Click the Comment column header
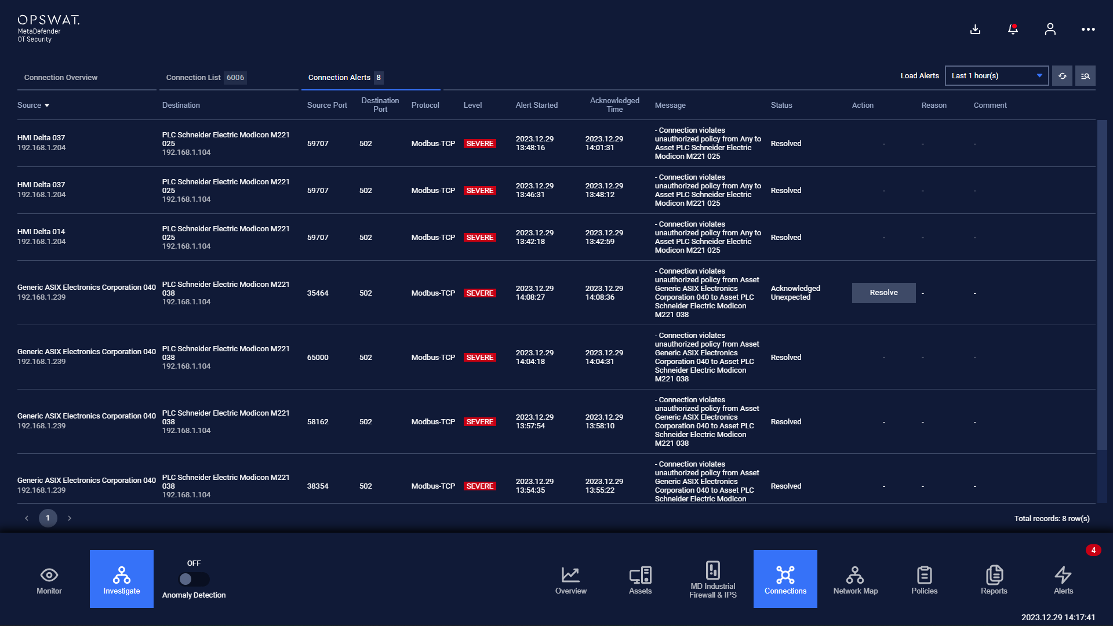 [x=990, y=105]
